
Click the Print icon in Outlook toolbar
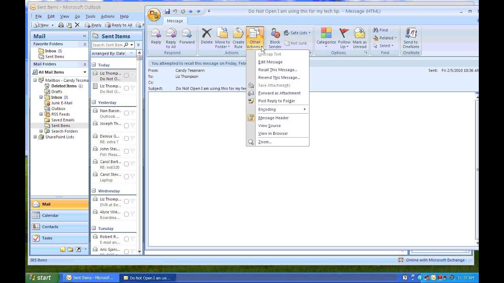[61, 25]
